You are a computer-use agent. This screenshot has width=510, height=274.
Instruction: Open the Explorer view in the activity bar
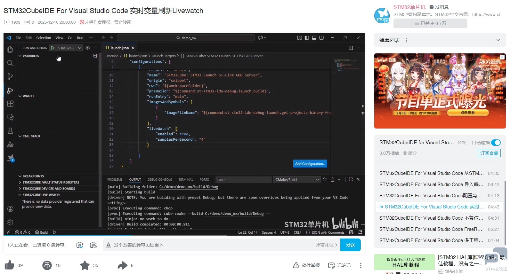(10, 50)
